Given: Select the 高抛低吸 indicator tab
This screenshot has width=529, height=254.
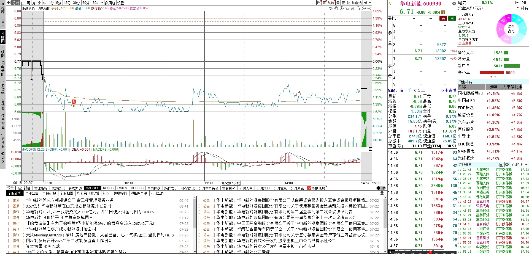Looking at the screenshot, I should point(317,188).
